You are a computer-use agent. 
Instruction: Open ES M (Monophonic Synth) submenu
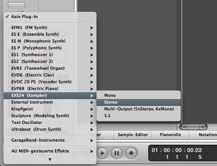pos(50,41)
